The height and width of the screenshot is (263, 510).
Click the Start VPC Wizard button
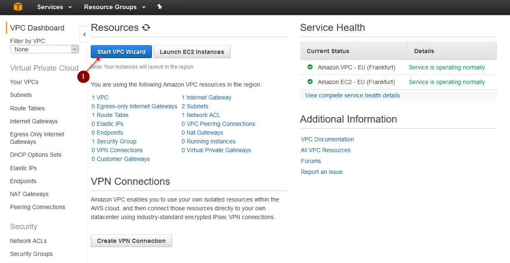tap(121, 52)
